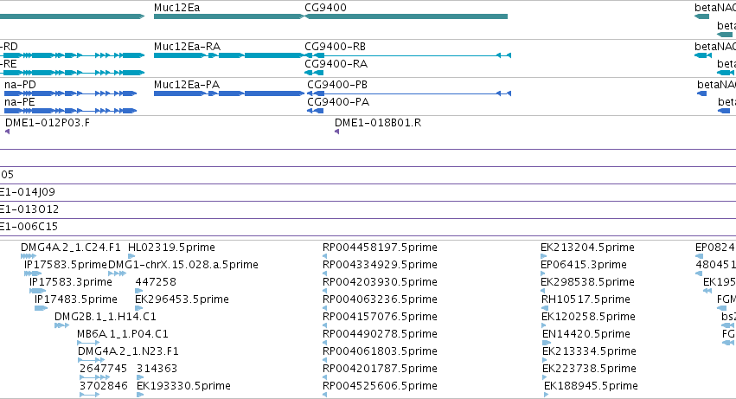
Task: Click the HL02319.5prime EST label
Action: pyautogui.click(x=171, y=248)
